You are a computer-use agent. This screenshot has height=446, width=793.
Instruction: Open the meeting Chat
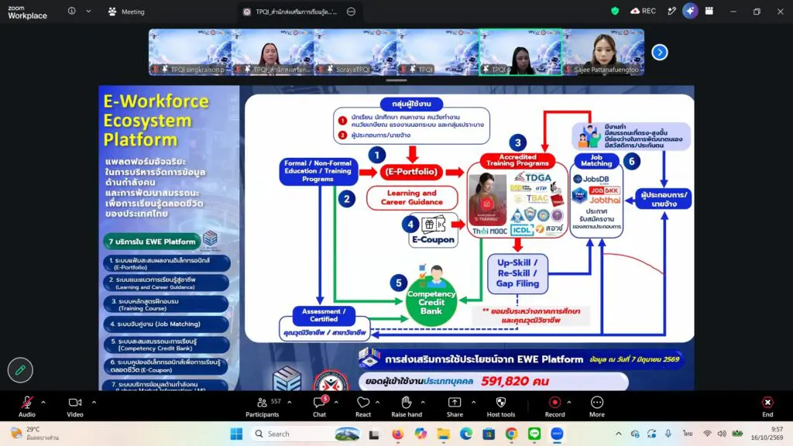[319, 407]
